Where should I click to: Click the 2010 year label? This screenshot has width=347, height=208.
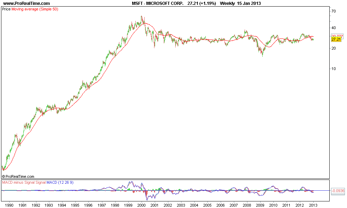273,205
